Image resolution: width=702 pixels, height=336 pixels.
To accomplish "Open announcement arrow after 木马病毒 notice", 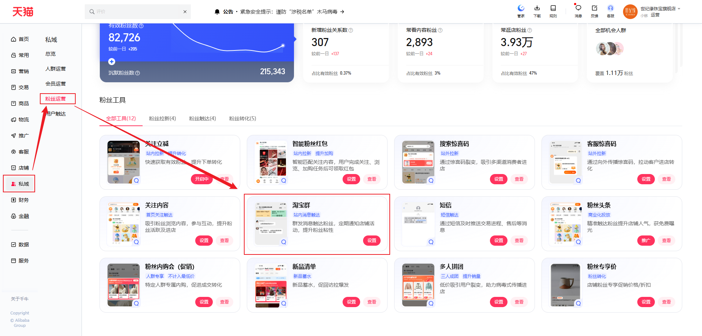I will click(342, 12).
